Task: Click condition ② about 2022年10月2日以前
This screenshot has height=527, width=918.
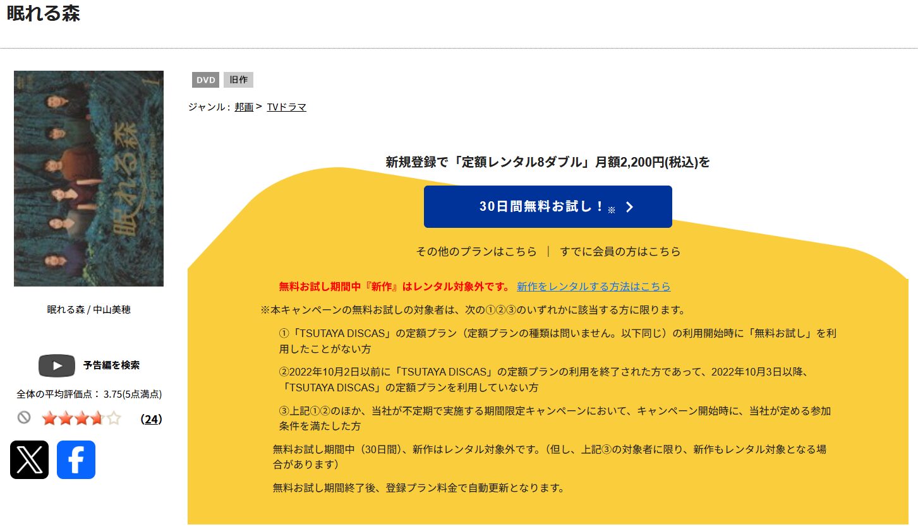Action: pos(545,380)
